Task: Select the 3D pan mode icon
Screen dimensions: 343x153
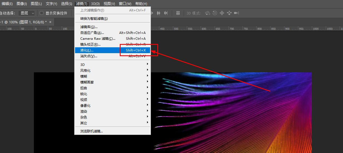Action: point(222,13)
